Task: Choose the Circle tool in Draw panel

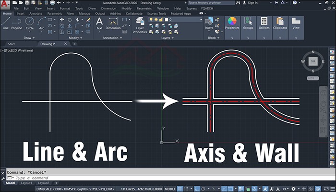Action: tap(30, 24)
